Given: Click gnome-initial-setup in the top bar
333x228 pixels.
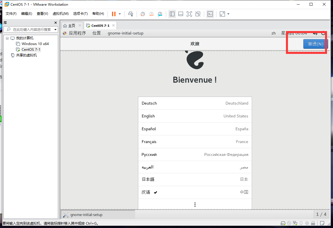Looking at the screenshot, I should click(125, 33).
